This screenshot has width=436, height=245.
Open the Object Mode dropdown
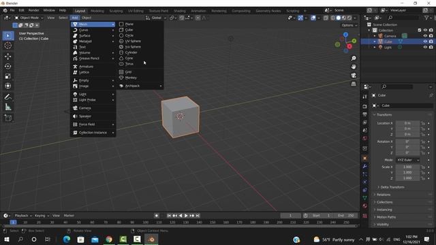[29, 18]
